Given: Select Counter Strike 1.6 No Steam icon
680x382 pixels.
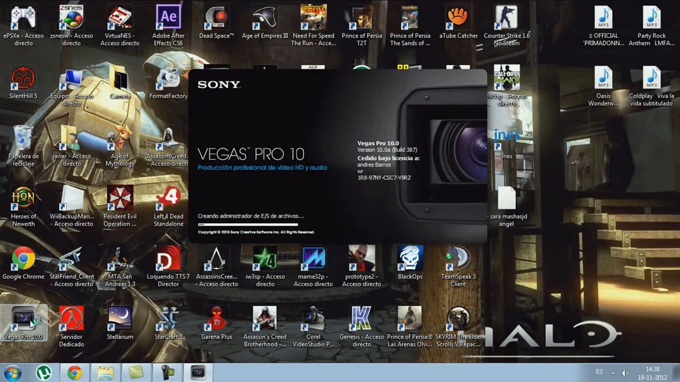Looking at the screenshot, I should click(507, 24).
